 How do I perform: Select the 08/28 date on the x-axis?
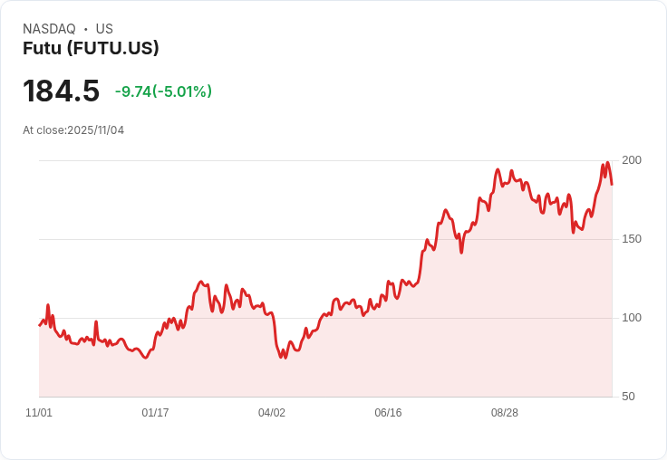[505, 413]
